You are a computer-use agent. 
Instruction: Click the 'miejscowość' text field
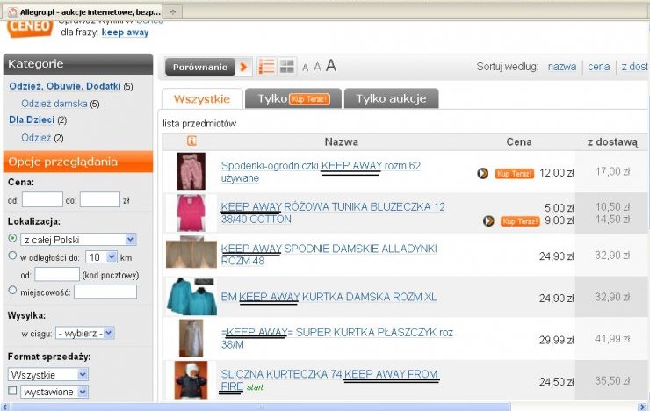click(105, 292)
